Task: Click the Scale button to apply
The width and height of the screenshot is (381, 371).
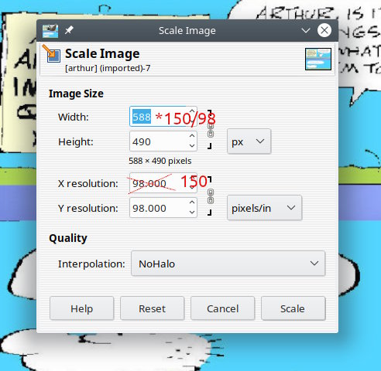Action: point(293,308)
